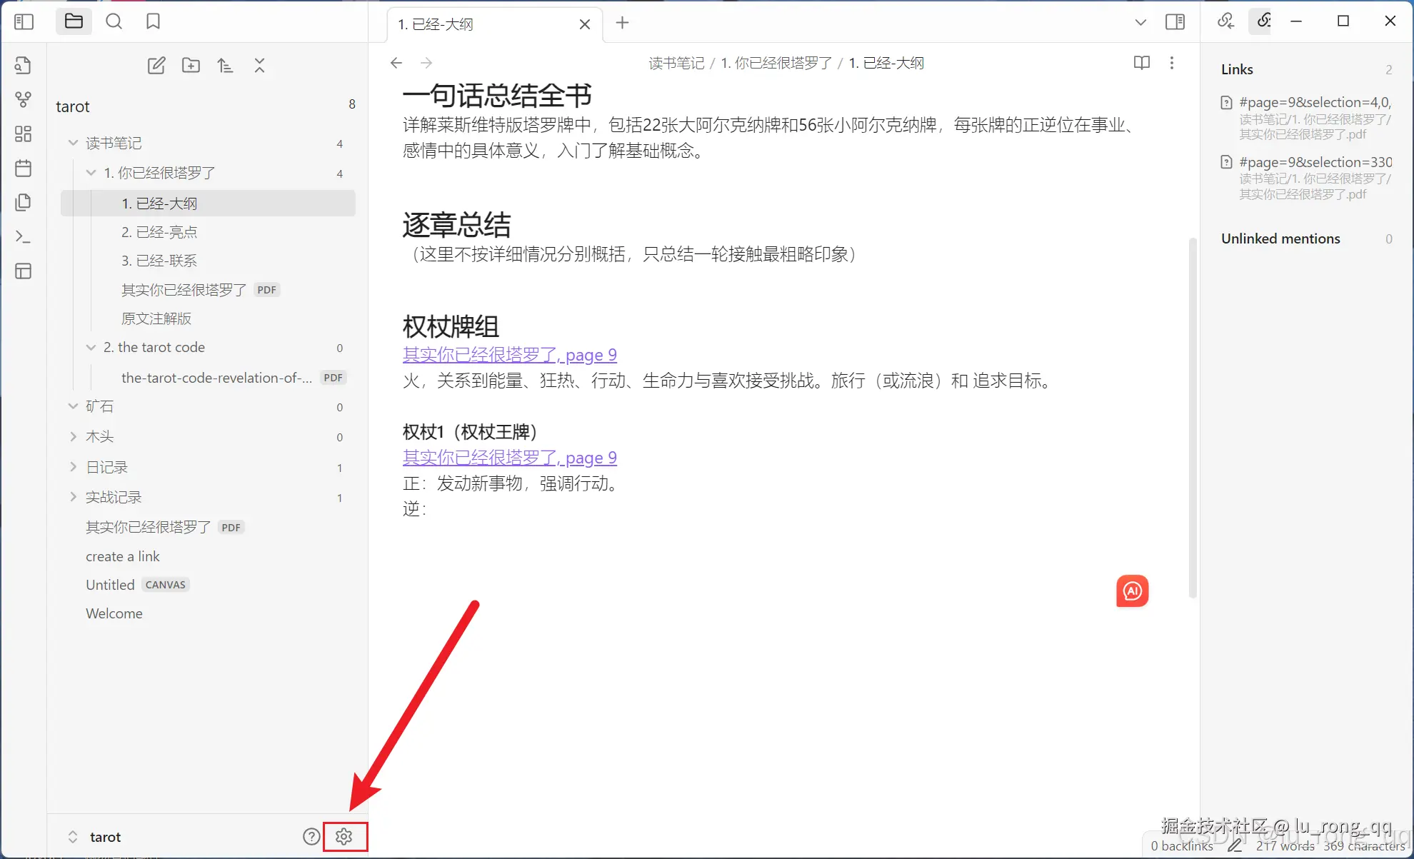Open the tab list dropdown arrow

[x=1140, y=22]
